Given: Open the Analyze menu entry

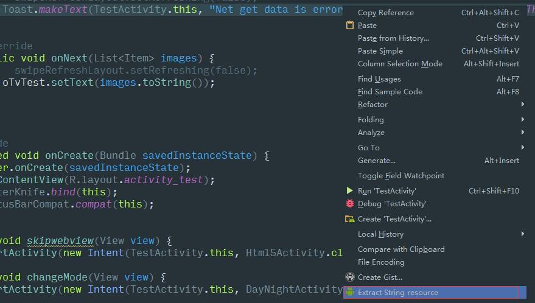Looking at the screenshot, I should (x=435, y=133).
